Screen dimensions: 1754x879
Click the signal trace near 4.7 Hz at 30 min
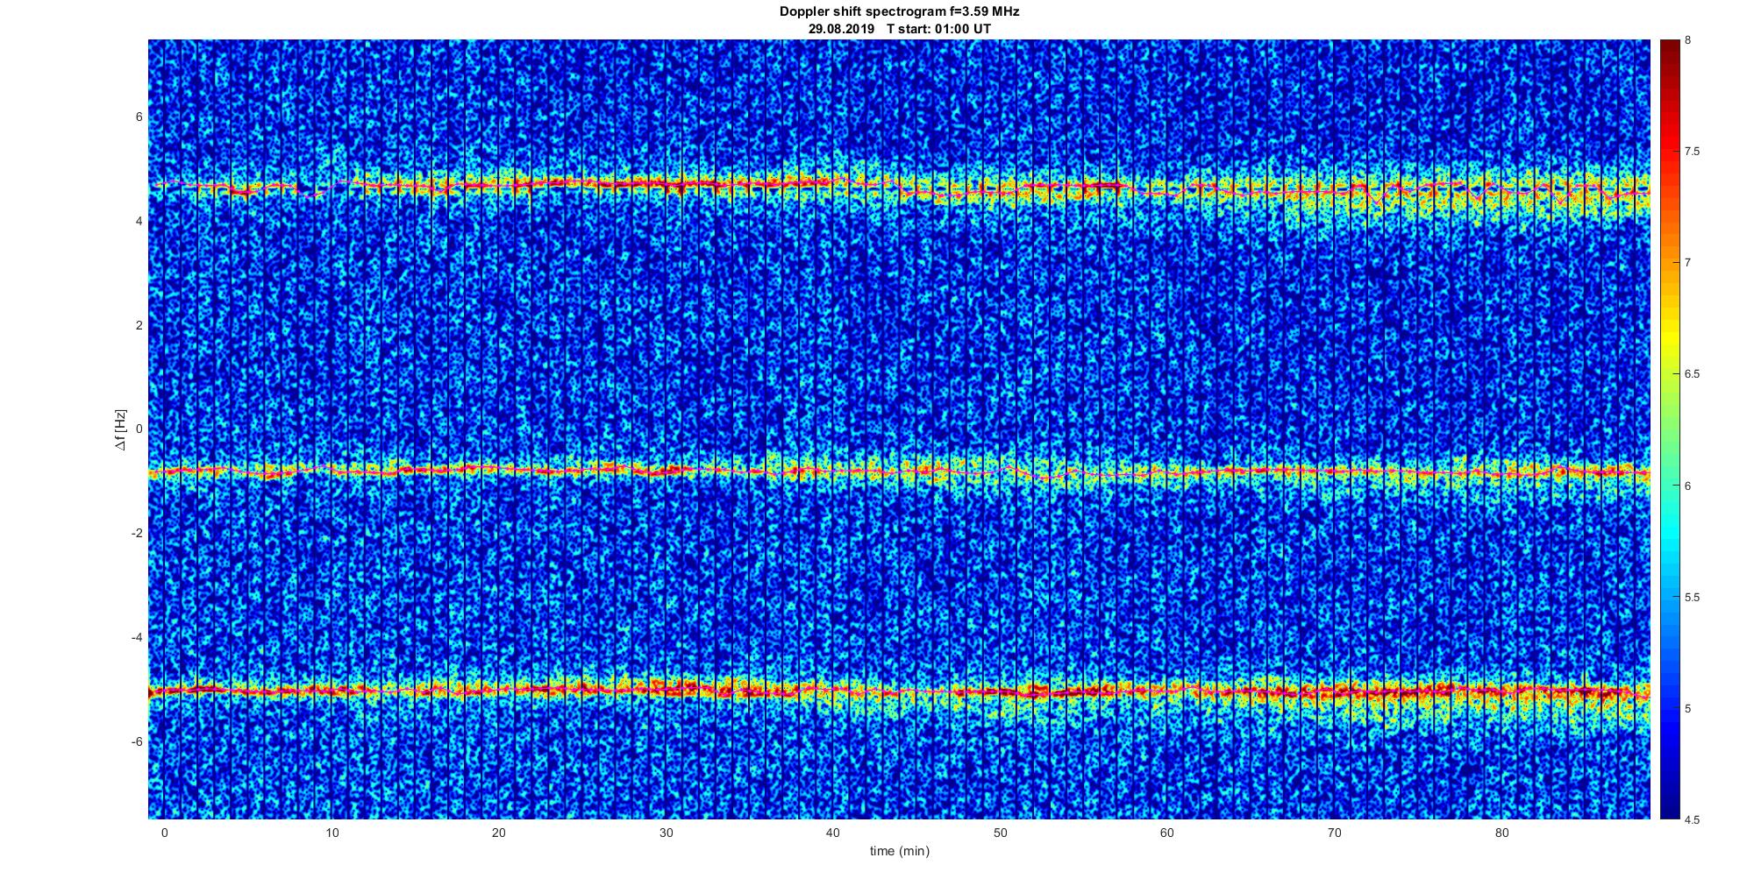click(x=666, y=183)
